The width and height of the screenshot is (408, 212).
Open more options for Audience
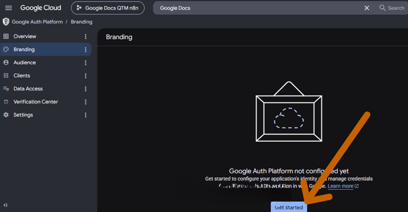point(86,63)
